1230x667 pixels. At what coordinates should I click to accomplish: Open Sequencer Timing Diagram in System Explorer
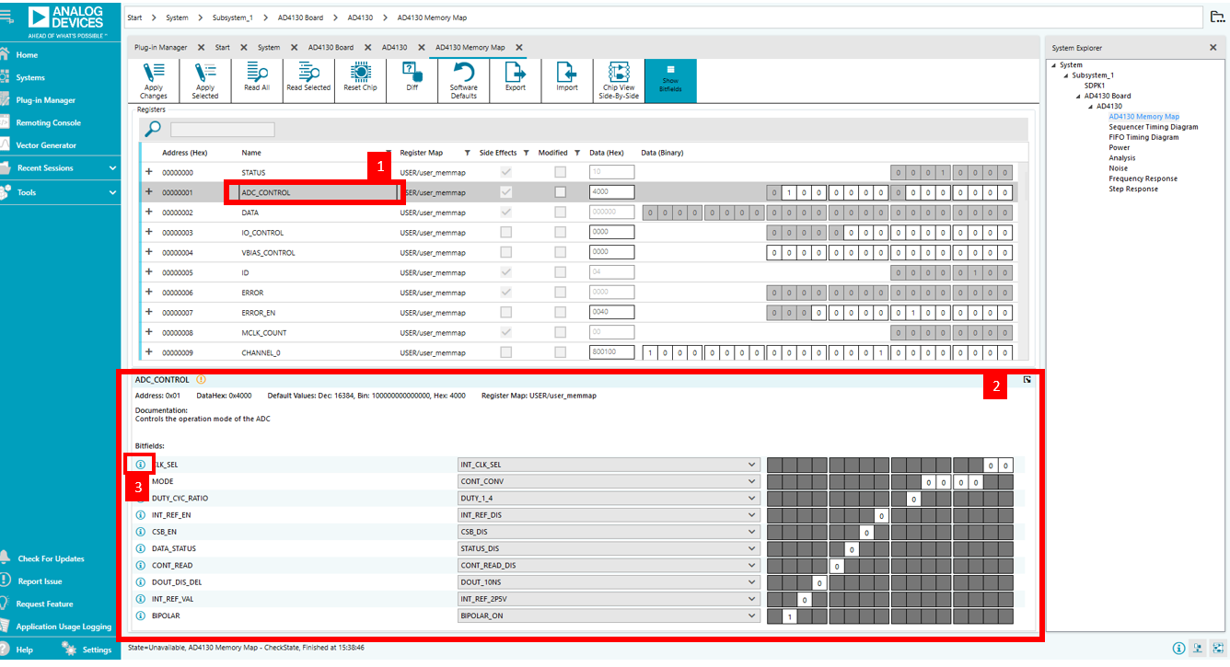pos(1154,127)
